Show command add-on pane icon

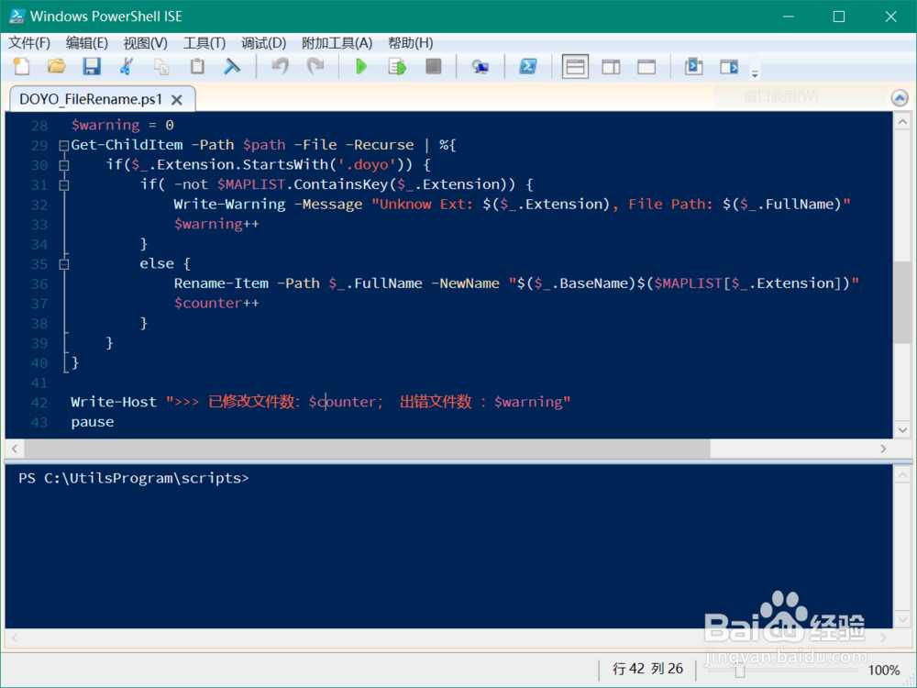point(729,67)
